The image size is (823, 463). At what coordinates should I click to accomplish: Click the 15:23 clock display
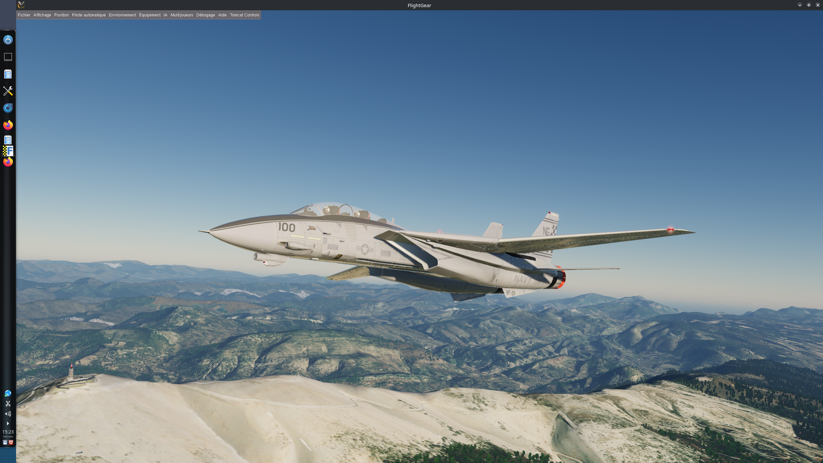(8, 432)
